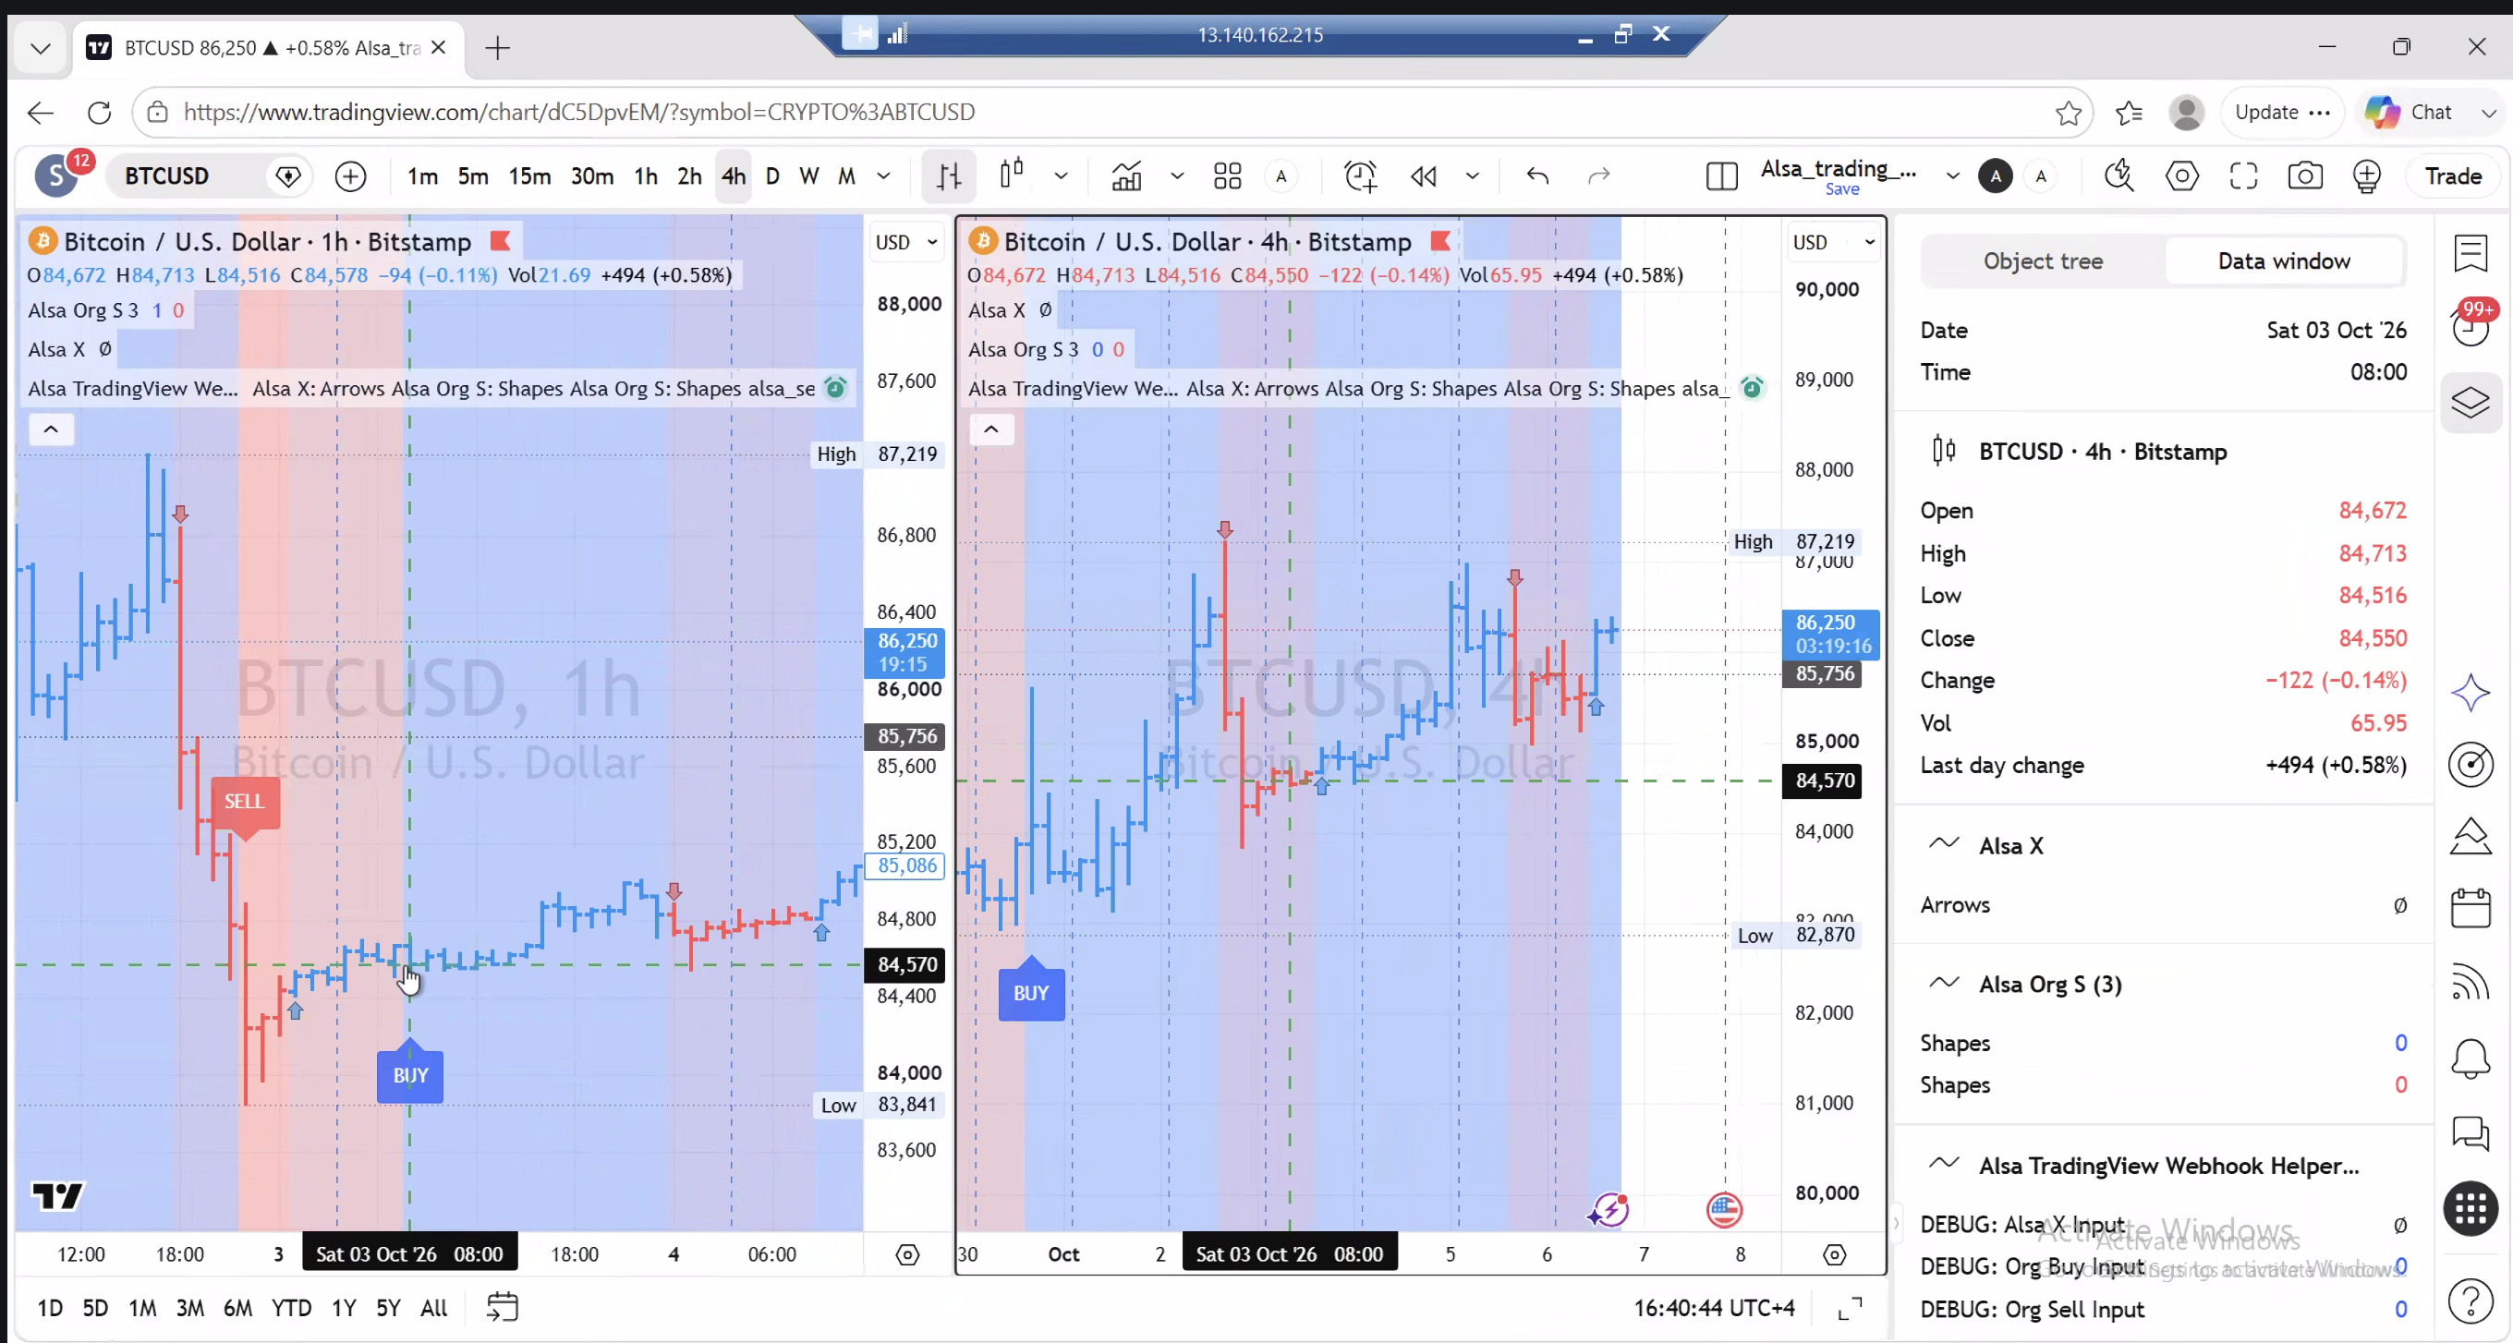Click the Create alert clock icon
The image size is (2513, 1343).
tap(1360, 175)
